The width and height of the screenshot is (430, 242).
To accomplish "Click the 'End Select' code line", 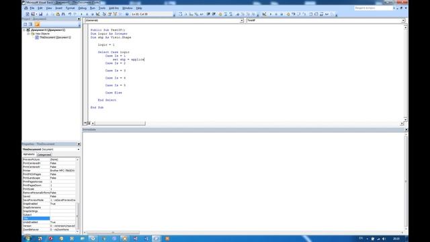I will point(107,100).
